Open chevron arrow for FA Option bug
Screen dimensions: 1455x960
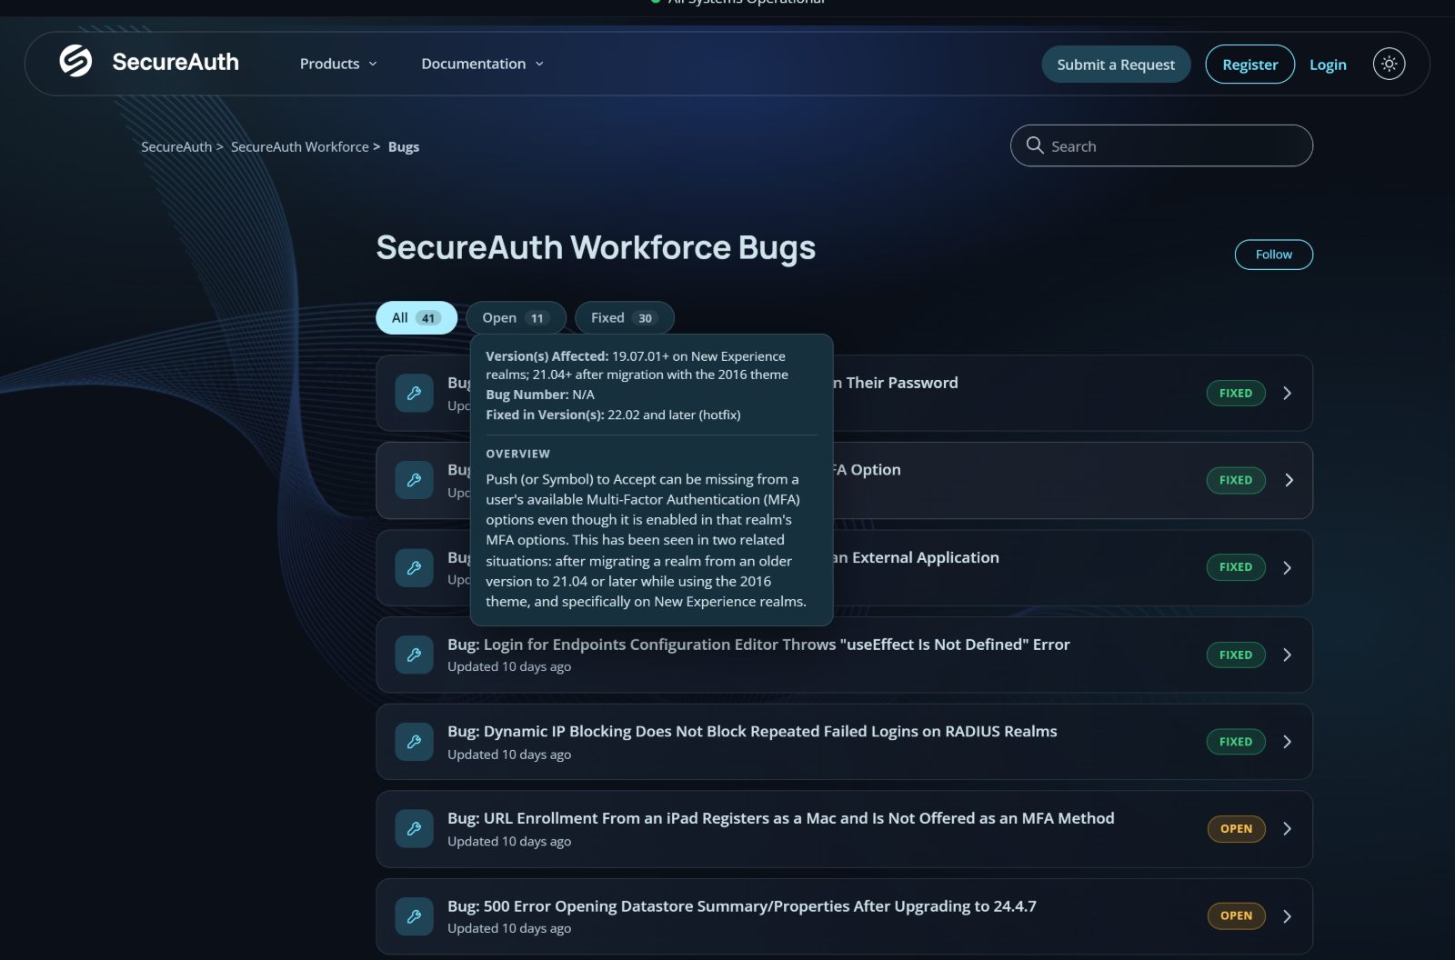(1288, 480)
